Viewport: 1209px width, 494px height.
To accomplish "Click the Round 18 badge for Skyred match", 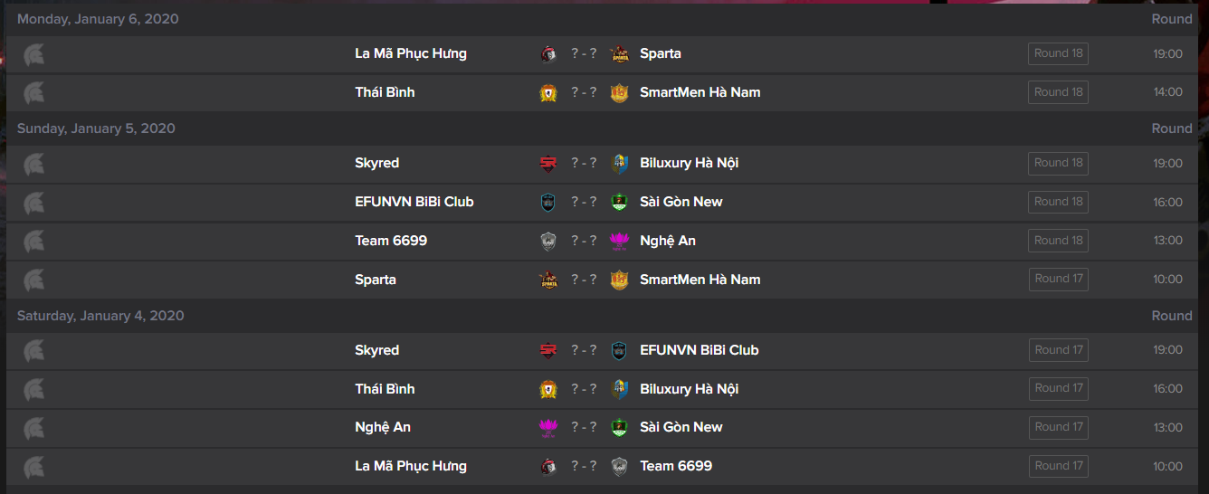I will click(1058, 163).
